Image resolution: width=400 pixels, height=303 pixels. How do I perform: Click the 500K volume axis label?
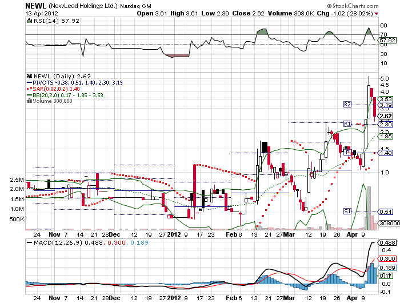(x=17, y=220)
